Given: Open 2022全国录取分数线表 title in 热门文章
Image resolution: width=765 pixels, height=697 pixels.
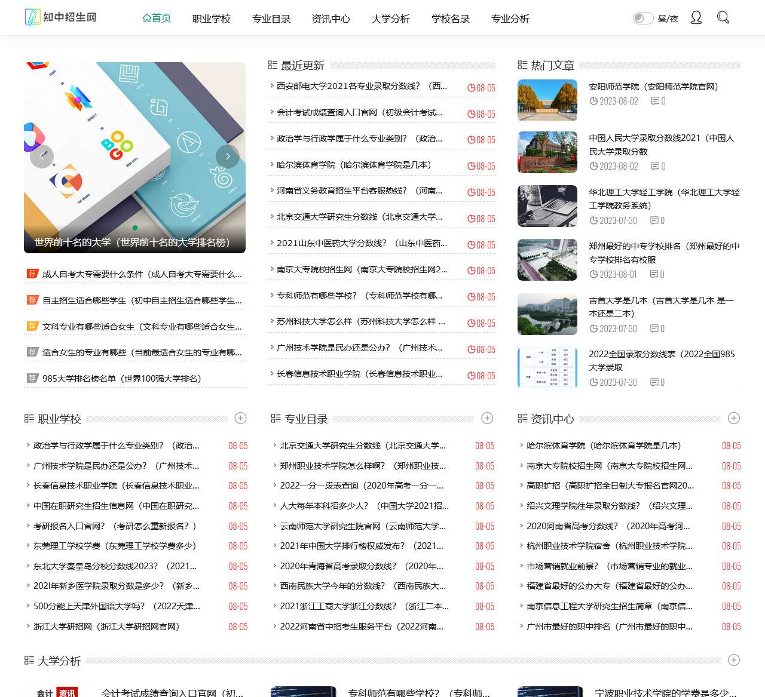Looking at the screenshot, I should click(x=662, y=361).
